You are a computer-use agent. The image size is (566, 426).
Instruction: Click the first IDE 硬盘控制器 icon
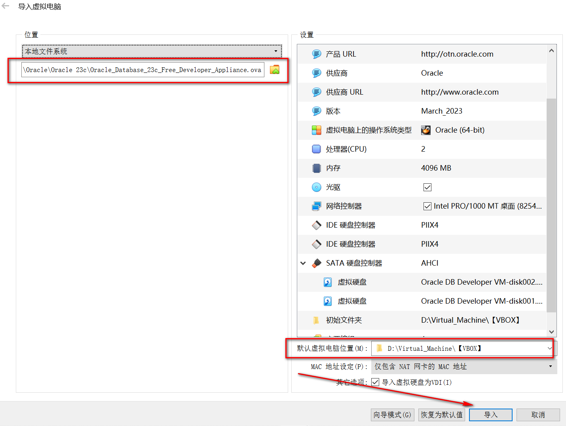pyautogui.click(x=317, y=225)
